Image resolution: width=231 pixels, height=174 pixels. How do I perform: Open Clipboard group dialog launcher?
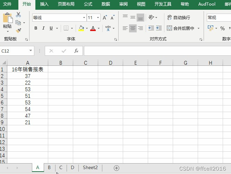point(26,39)
